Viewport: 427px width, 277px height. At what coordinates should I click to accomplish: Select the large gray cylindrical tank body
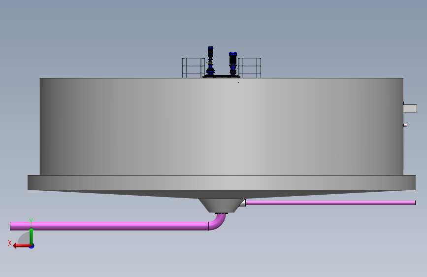click(x=222, y=127)
